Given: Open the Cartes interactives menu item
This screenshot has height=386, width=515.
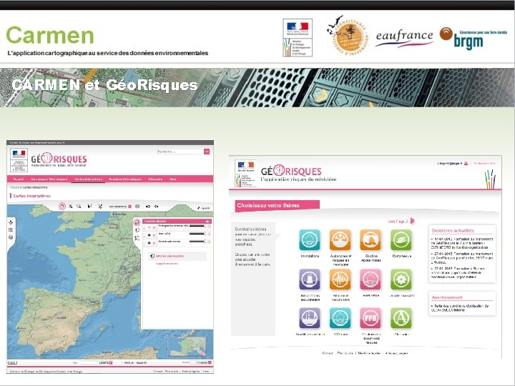Looking at the screenshot, I should (89, 179).
